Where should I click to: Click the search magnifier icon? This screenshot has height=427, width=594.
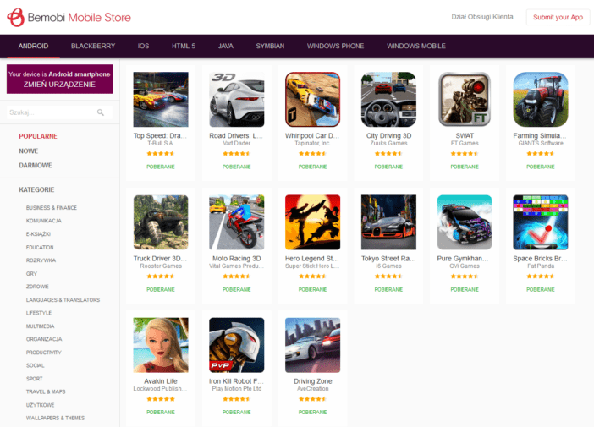coord(101,112)
